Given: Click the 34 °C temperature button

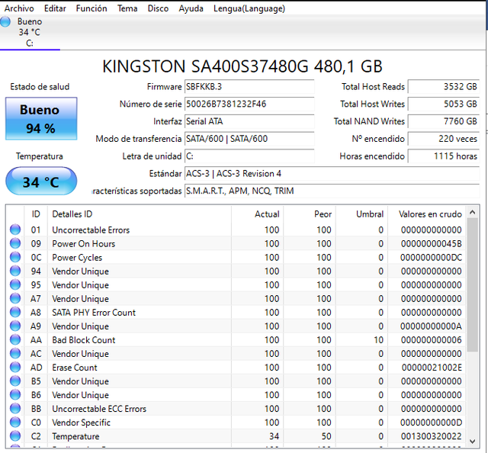Looking at the screenshot, I should point(41,182).
